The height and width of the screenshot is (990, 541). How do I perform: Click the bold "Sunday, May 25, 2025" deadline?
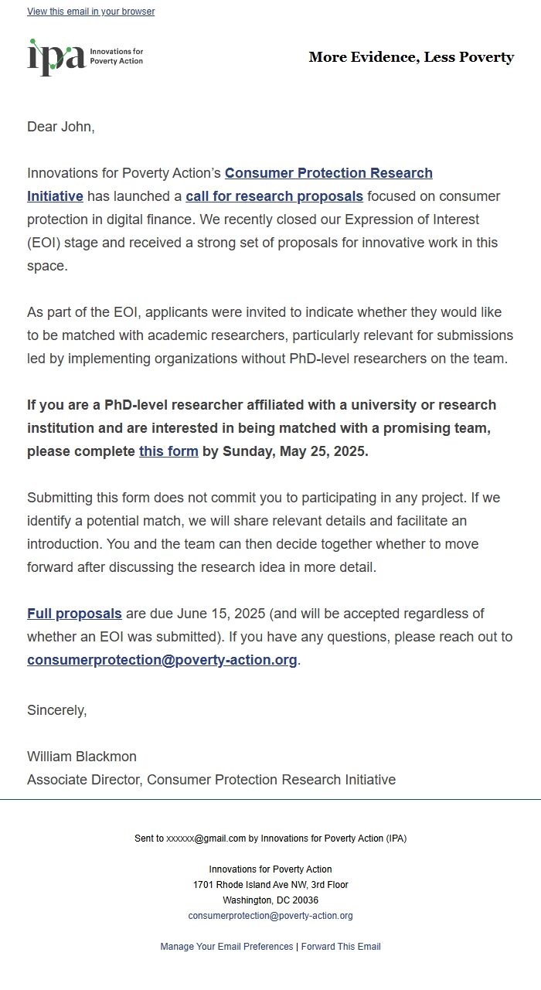pos(295,451)
